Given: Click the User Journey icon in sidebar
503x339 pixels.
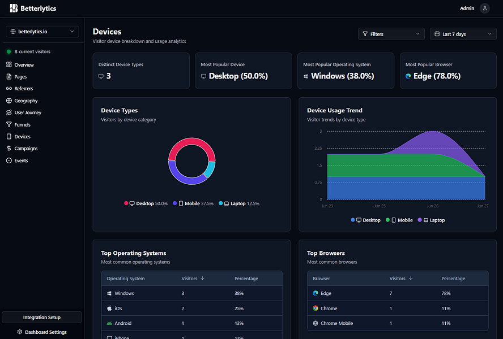Looking at the screenshot, I should 9,112.
